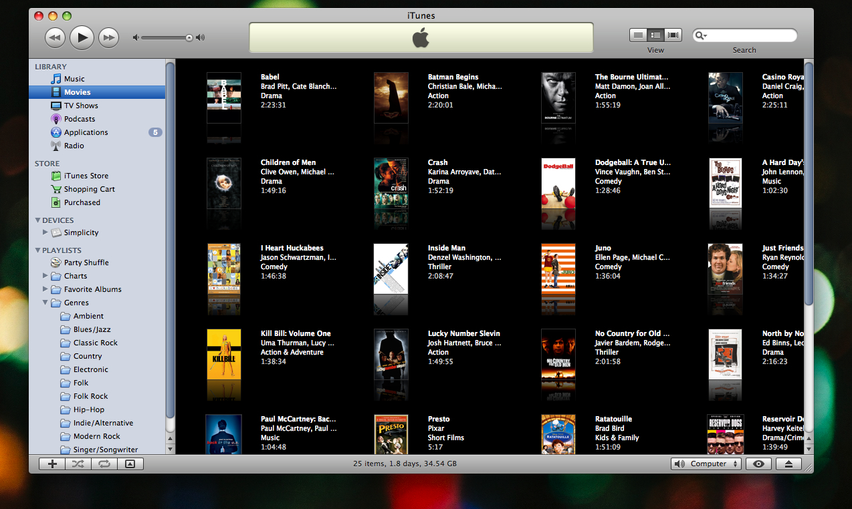This screenshot has width=852, height=509.
Task: Toggle shuffle playback
Action: (78, 464)
